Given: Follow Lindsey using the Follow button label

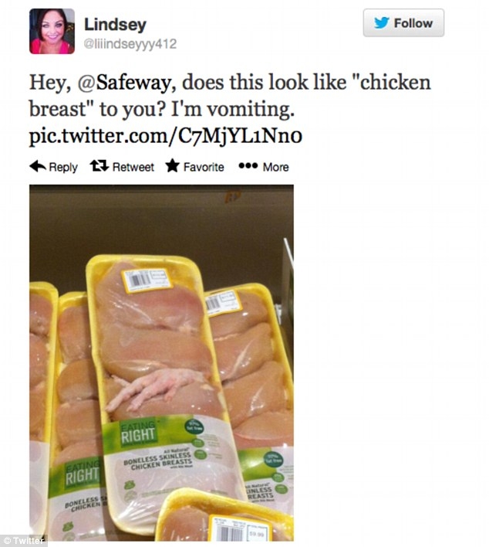Looking at the screenshot, I should coord(413,23).
